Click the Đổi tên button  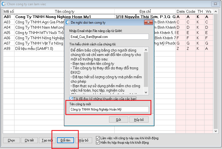(x=65, y=140)
